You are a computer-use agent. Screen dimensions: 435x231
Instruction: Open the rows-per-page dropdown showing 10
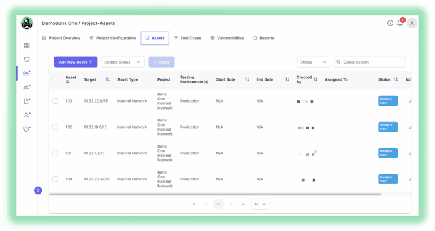coord(261,204)
